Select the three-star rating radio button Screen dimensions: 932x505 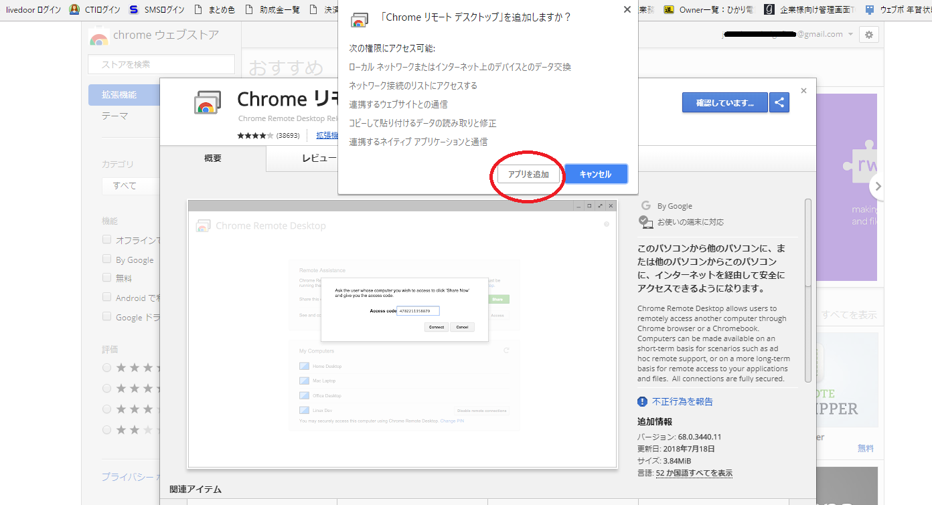(x=106, y=409)
